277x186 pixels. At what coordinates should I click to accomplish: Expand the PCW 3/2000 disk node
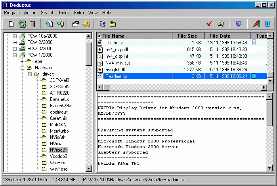[x=15, y=49]
